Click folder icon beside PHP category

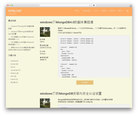[9, 76]
